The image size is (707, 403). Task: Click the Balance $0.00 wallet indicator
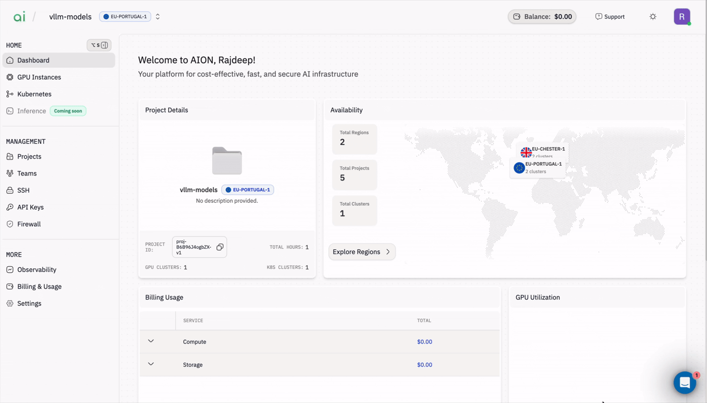click(542, 17)
